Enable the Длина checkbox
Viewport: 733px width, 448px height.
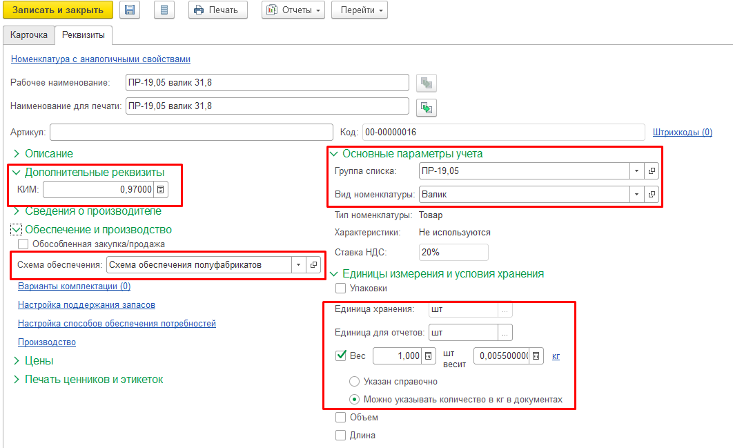[x=341, y=436]
